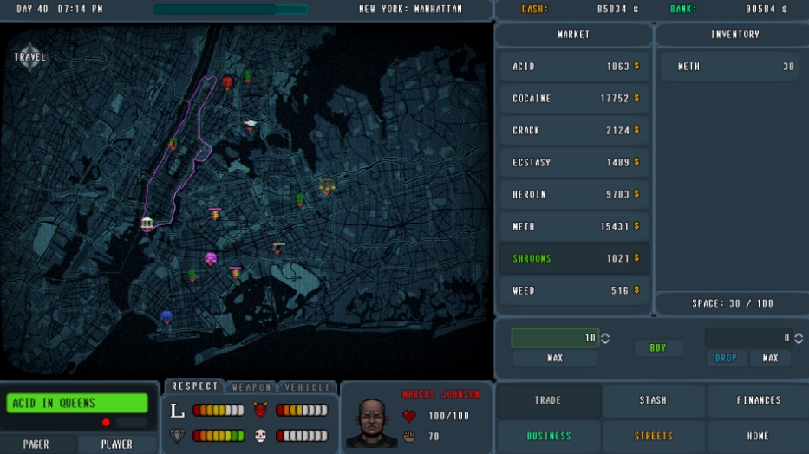Switch to the Vehicle tab
This screenshot has width=809, height=454.
click(x=308, y=387)
